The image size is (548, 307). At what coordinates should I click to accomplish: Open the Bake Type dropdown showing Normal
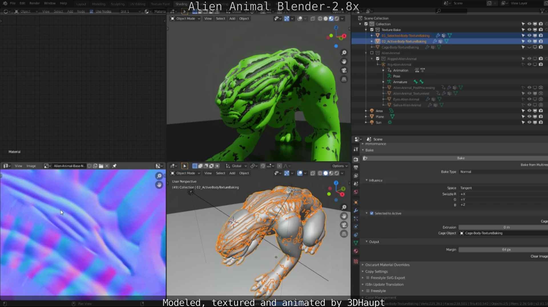tap(502, 172)
